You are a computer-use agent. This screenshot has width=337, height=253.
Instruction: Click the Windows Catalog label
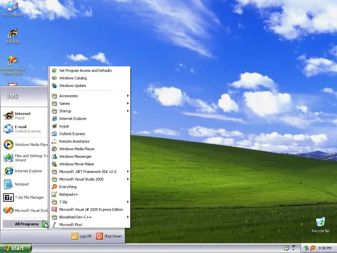[x=73, y=78]
